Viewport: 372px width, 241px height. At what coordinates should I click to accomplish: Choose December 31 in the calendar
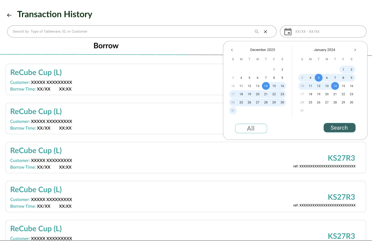coord(233,111)
